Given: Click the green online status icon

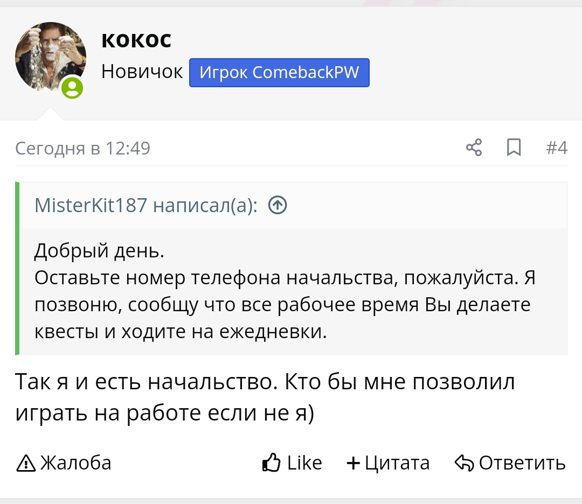Looking at the screenshot, I should click(x=72, y=88).
